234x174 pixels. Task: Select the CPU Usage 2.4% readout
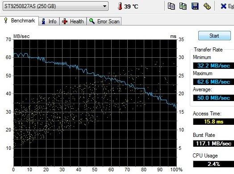[213, 164]
